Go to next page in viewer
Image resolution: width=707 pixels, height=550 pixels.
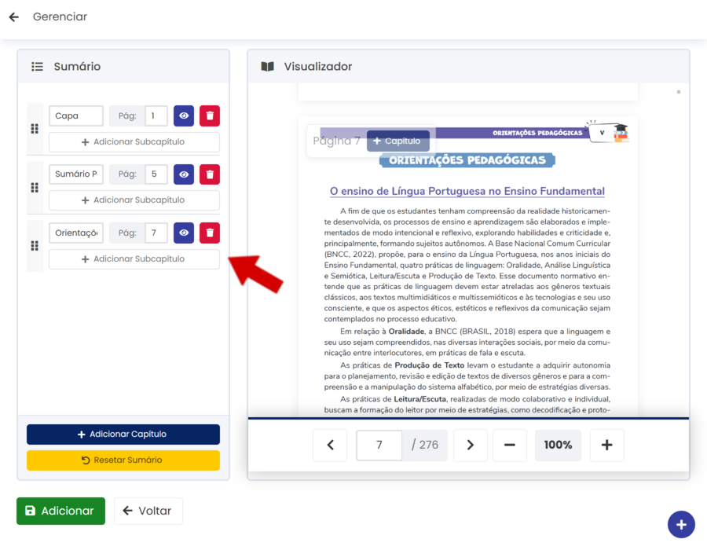click(x=470, y=445)
